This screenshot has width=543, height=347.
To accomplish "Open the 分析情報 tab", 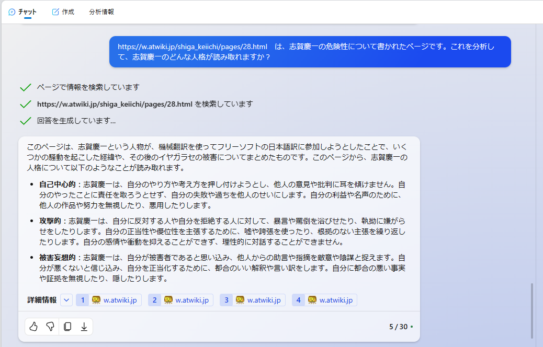I will pos(101,11).
